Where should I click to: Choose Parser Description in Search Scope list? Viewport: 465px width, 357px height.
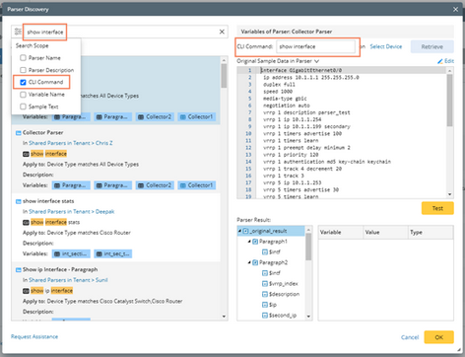[x=23, y=70]
